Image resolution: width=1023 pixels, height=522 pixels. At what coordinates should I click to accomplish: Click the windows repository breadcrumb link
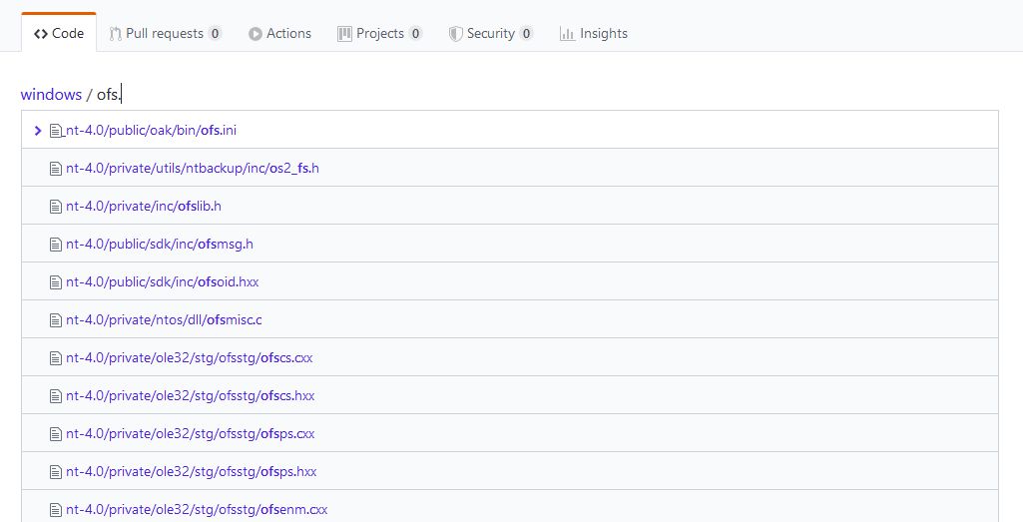point(51,95)
